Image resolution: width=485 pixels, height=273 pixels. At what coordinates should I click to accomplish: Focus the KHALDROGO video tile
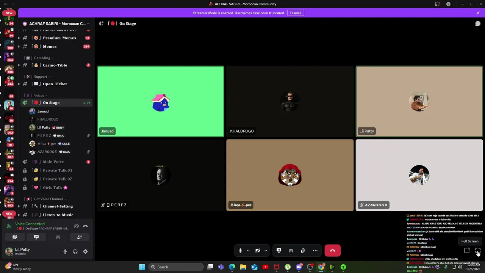(290, 101)
